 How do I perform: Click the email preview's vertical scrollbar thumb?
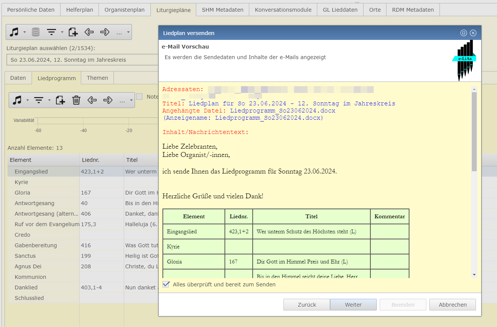click(x=474, y=132)
